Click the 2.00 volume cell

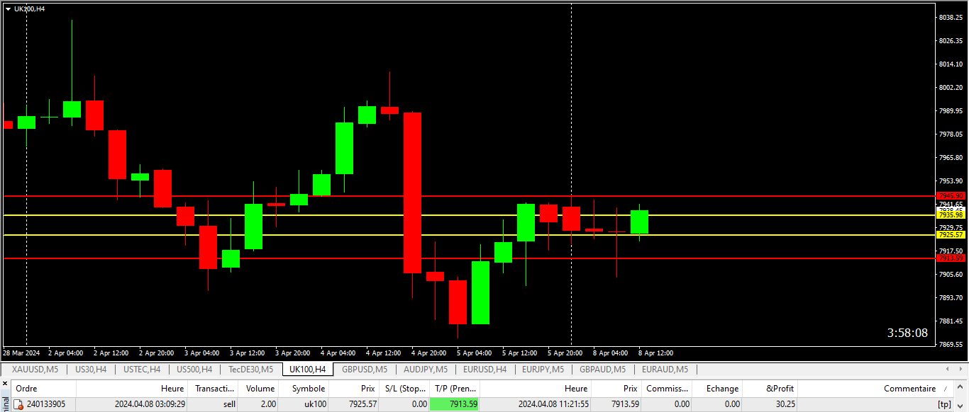[x=267, y=404]
